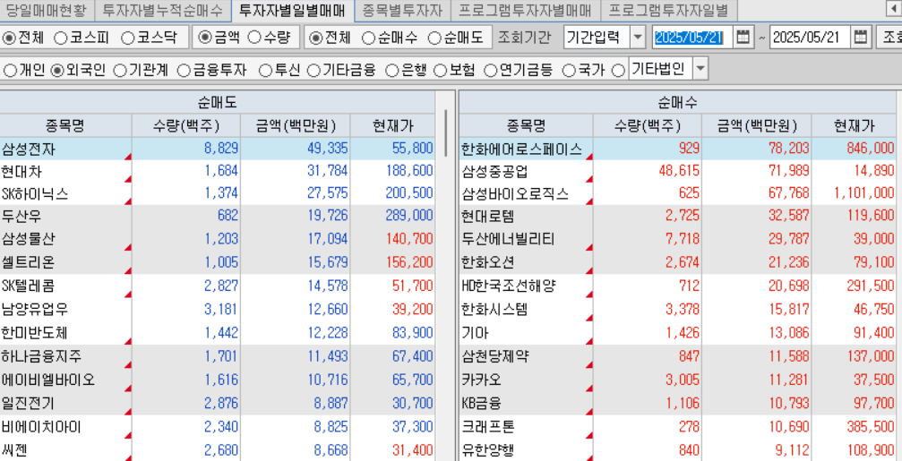Select the SK텔레콤 stock row

click(x=218, y=286)
